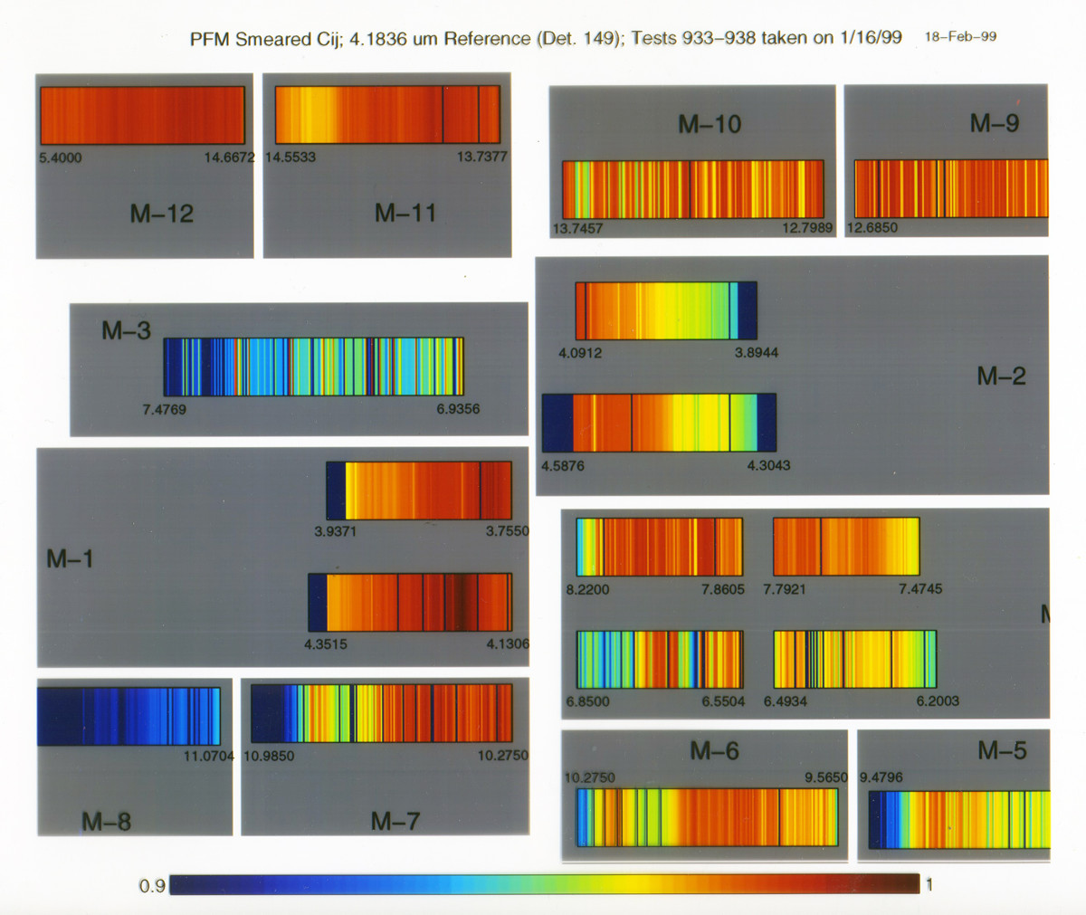Click the M-10 color strip
Screen dimensions: 1086x915
pyautogui.click(x=693, y=189)
